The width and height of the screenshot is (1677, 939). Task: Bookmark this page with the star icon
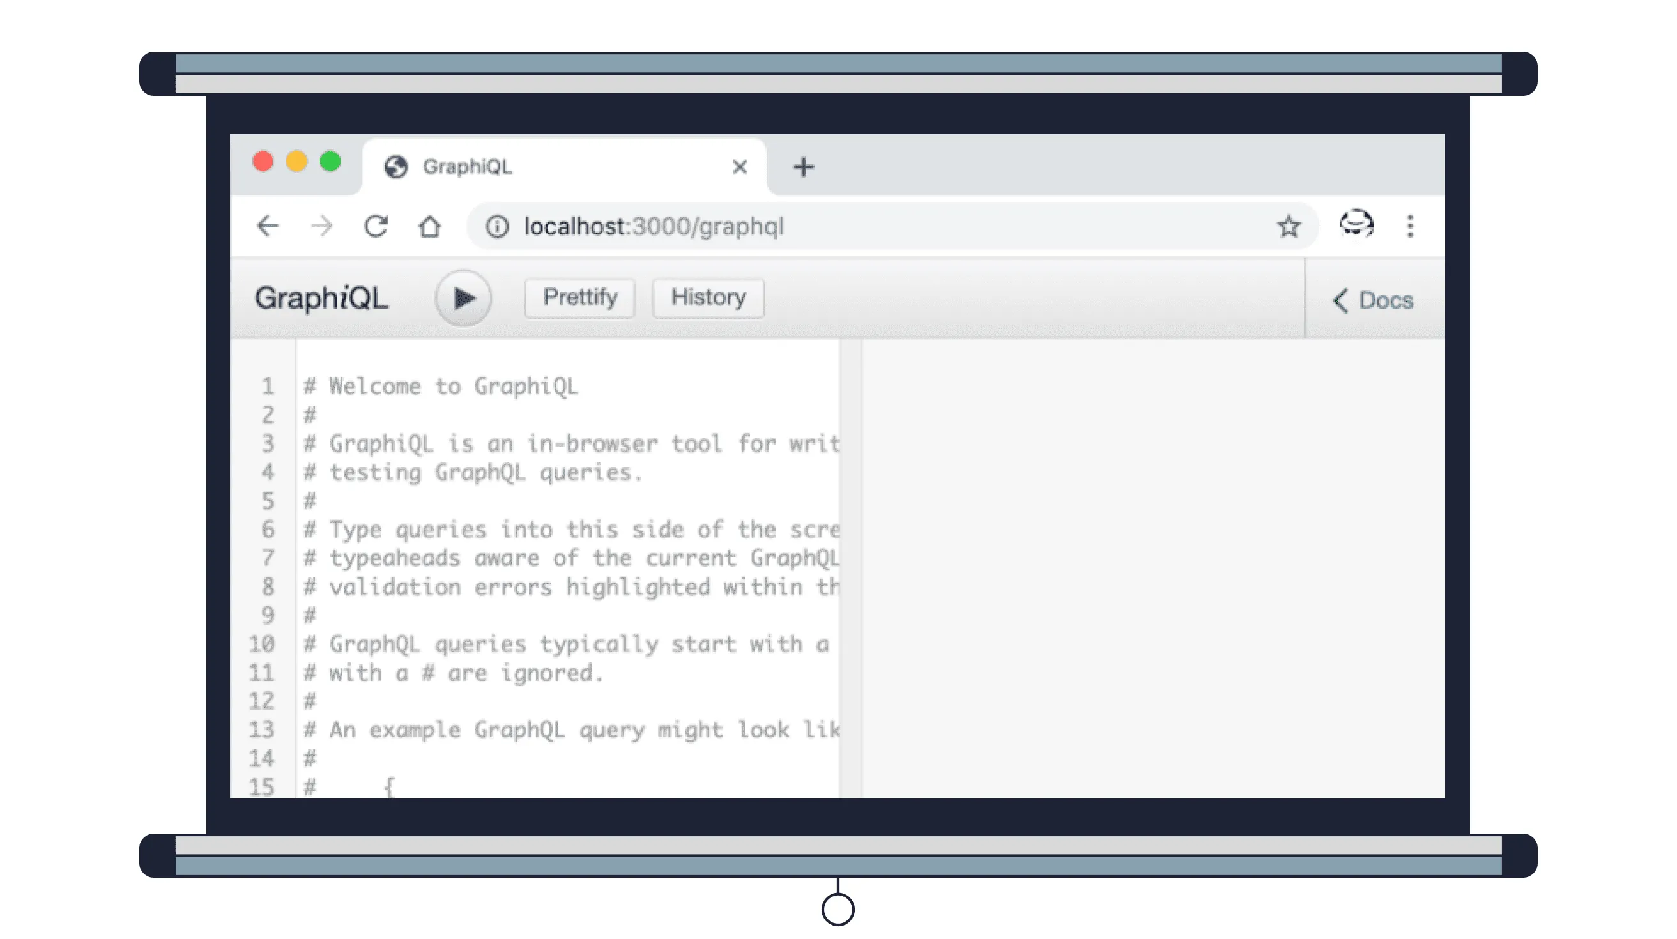[x=1289, y=227]
